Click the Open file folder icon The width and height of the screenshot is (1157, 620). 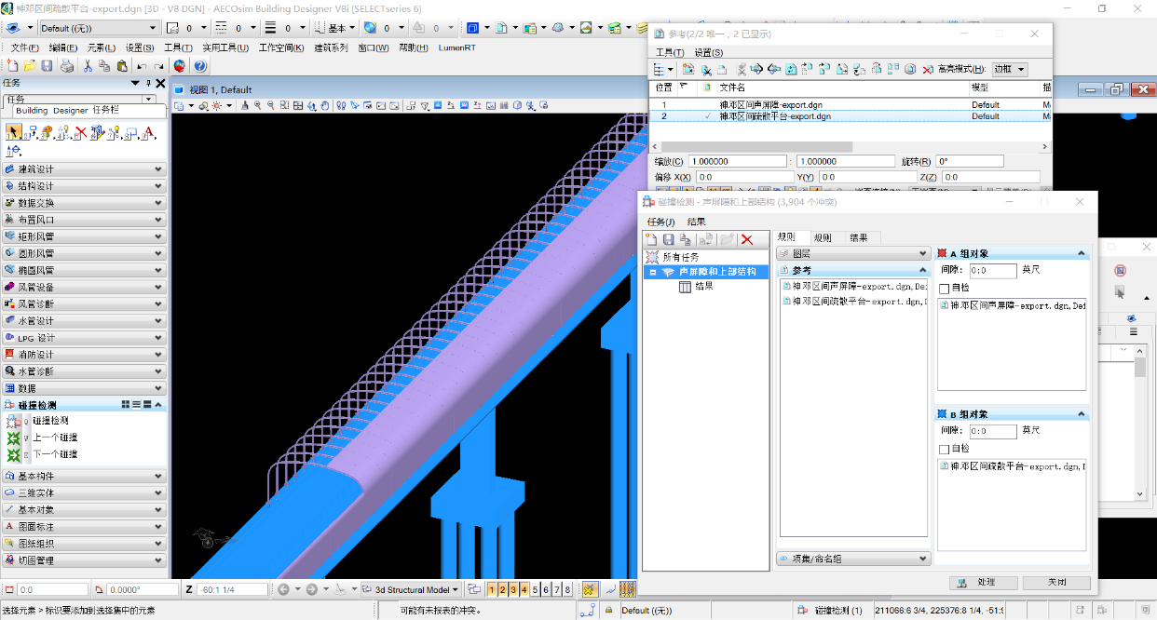(30, 66)
